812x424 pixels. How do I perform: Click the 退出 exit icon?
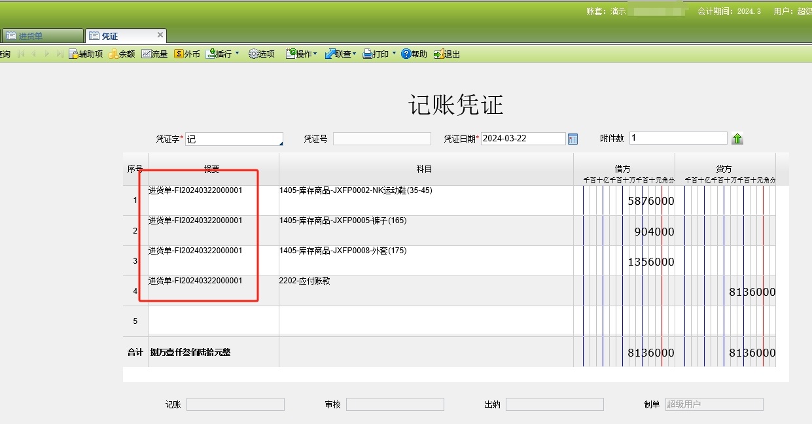click(447, 54)
